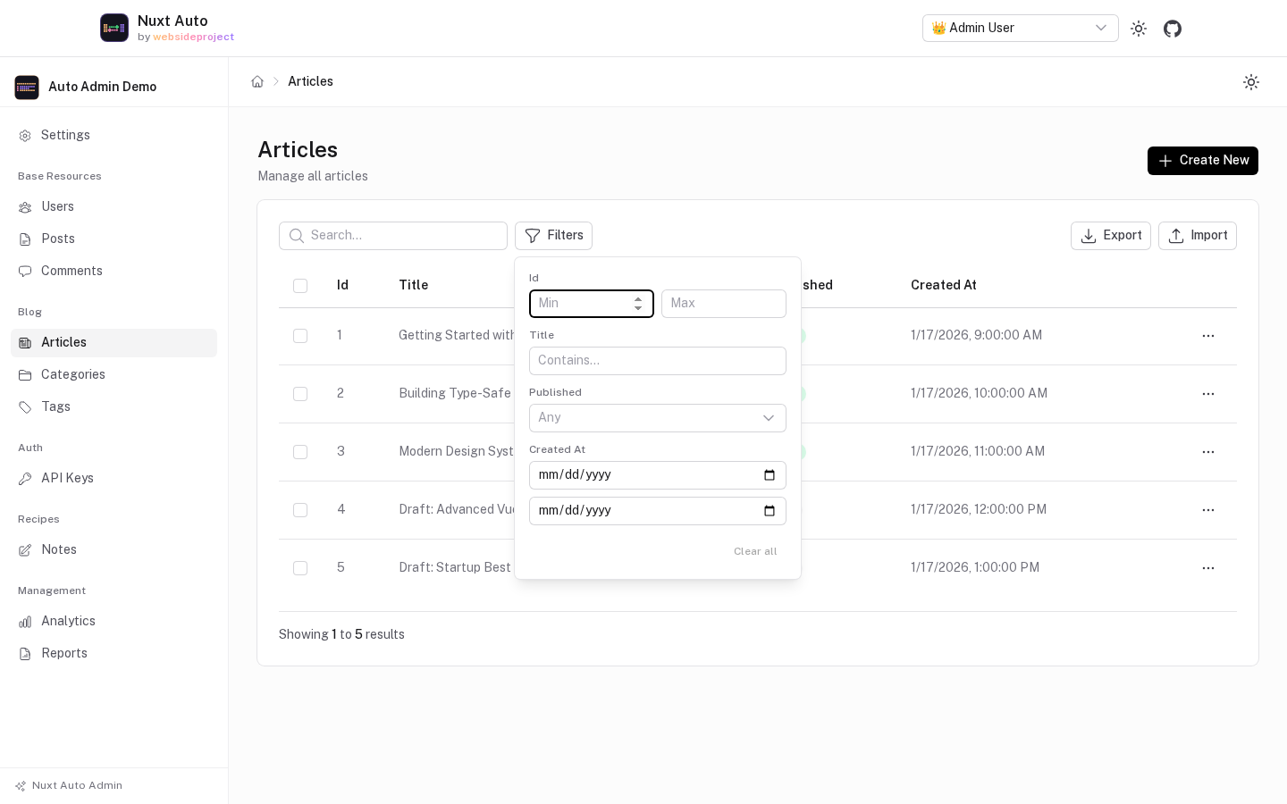Open Analytics from the sidebar
The width and height of the screenshot is (1287, 804).
[x=114, y=622]
